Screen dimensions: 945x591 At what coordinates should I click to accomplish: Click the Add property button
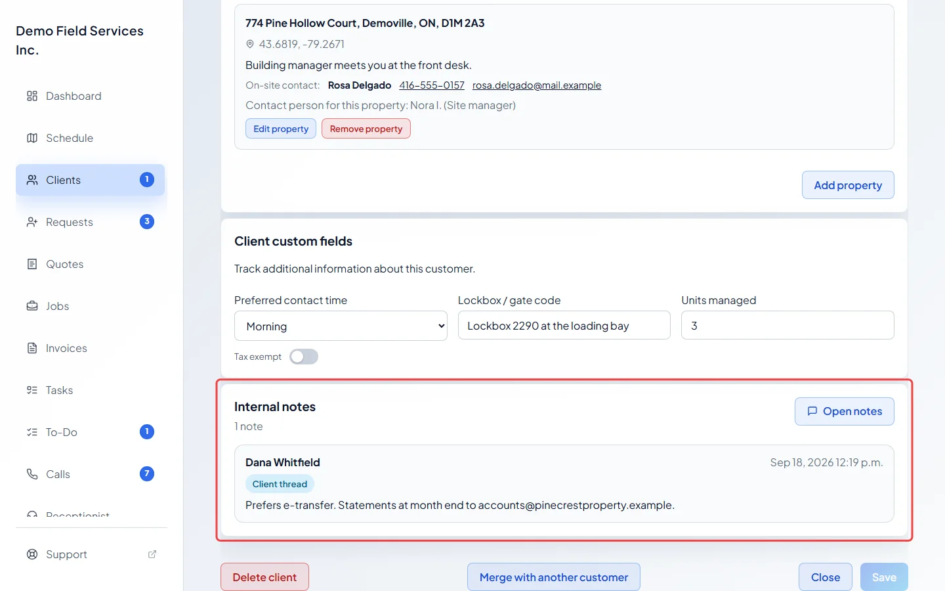(x=848, y=185)
